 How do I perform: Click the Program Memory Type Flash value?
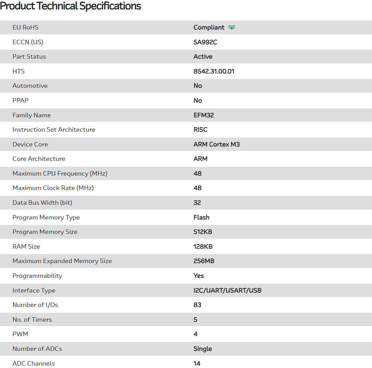(x=201, y=217)
